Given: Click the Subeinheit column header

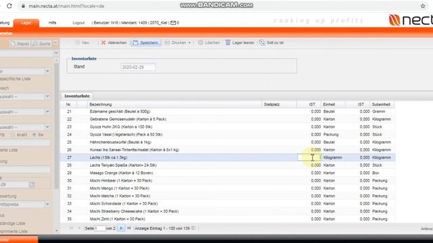Looking at the screenshot, I should [382, 105].
